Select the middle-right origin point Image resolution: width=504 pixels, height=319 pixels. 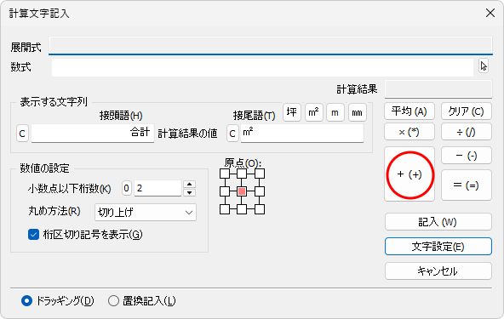pyautogui.click(x=260, y=191)
